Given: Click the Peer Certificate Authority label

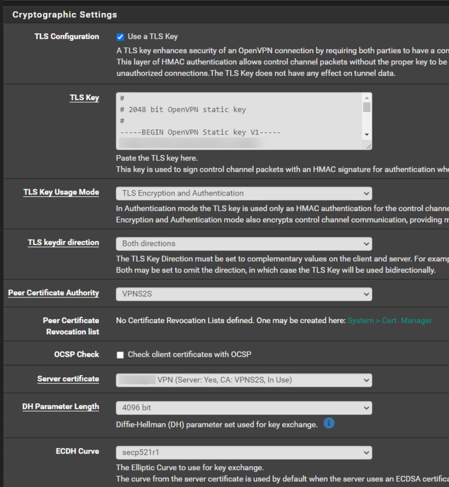Looking at the screenshot, I should [54, 293].
